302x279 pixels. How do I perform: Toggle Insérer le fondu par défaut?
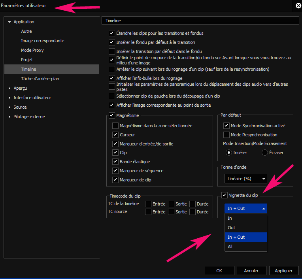click(x=112, y=42)
